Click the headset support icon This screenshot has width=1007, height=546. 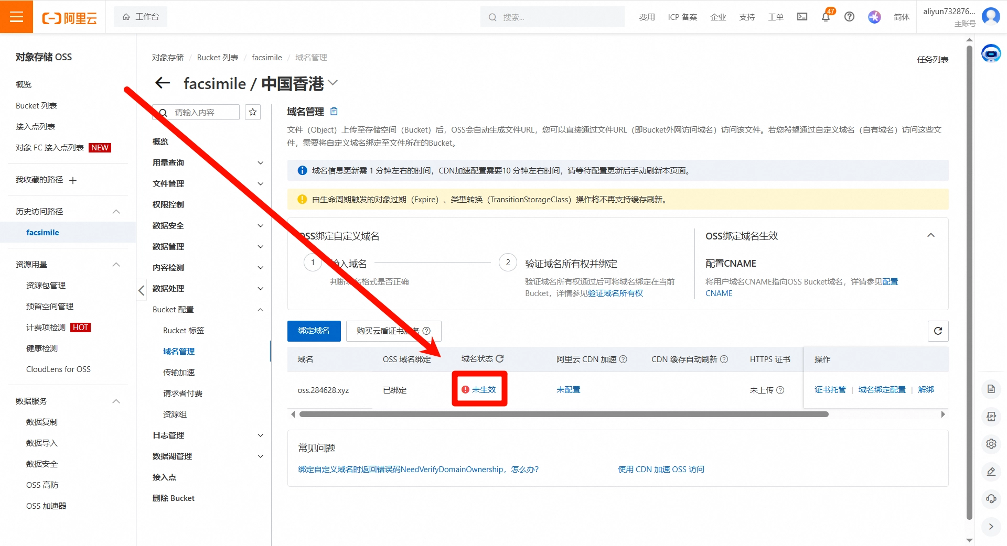click(x=991, y=499)
